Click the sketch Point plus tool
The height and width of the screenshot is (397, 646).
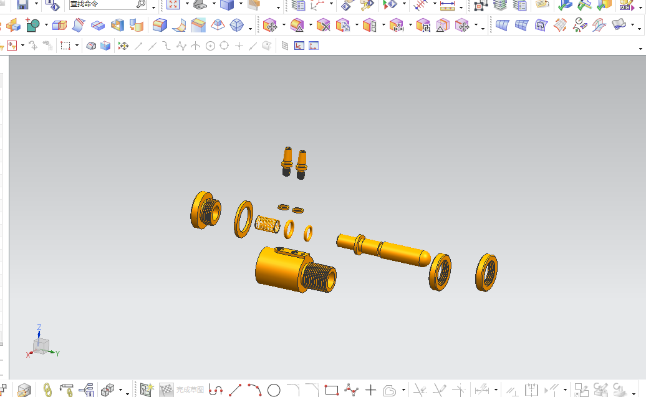(x=370, y=390)
